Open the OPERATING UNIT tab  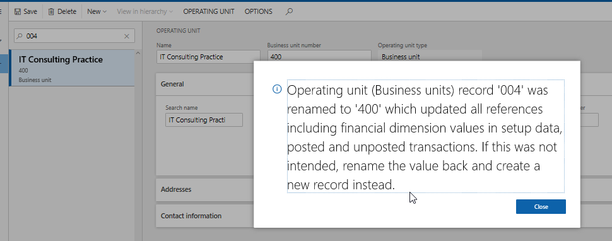point(209,12)
